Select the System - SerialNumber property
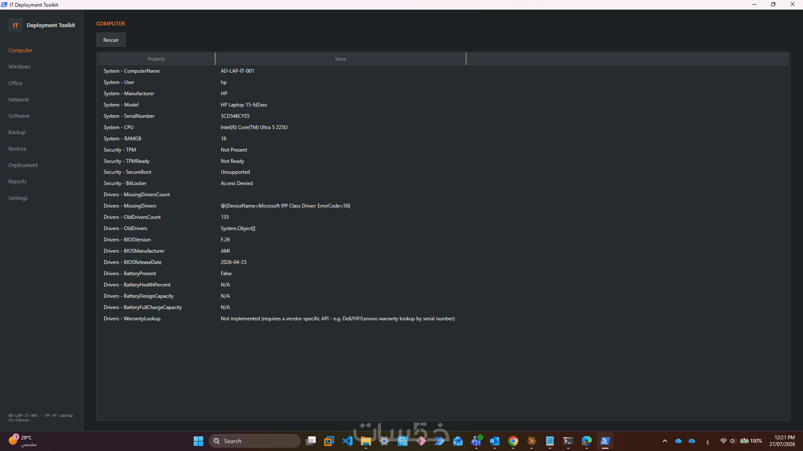 [x=129, y=116]
